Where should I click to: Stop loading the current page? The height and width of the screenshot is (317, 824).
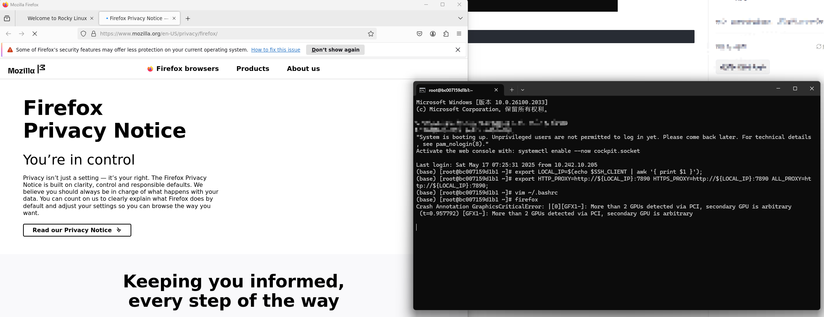(35, 34)
